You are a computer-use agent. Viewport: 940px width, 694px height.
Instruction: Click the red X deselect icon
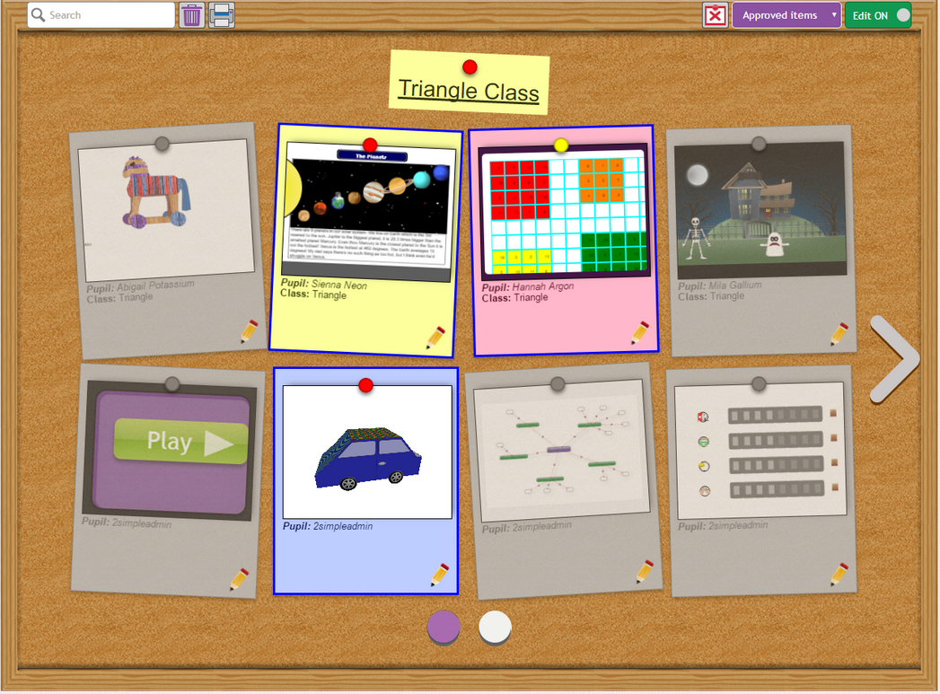pos(715,15)
